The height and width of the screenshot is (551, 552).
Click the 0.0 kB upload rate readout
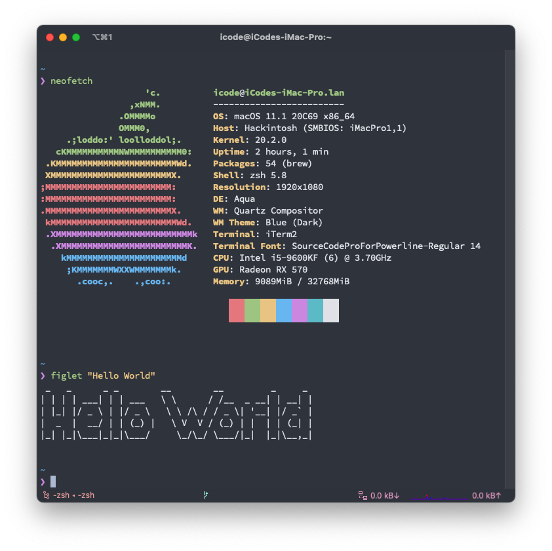coord(486,495)
